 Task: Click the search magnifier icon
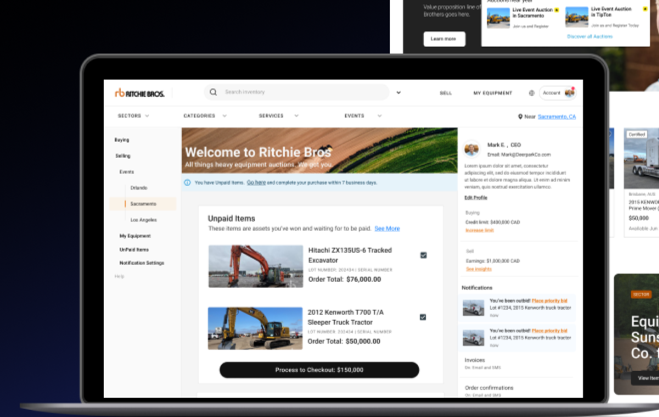click(x=213, y=92)
